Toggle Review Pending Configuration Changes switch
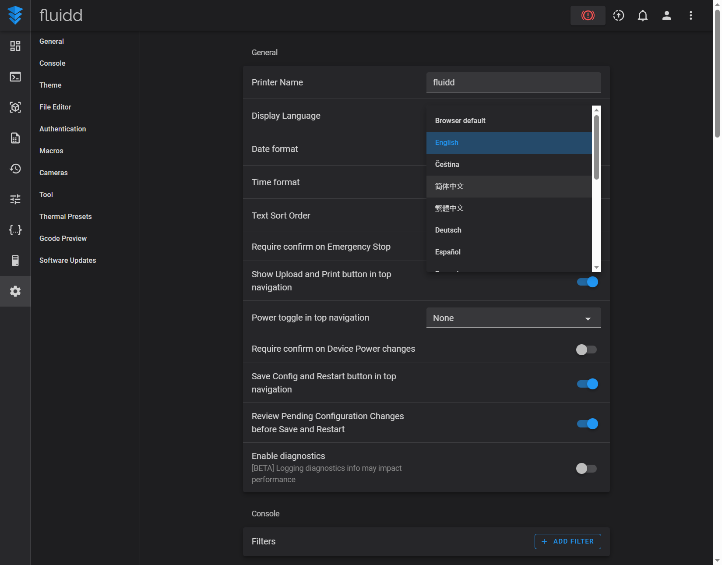 click(587, 424)
